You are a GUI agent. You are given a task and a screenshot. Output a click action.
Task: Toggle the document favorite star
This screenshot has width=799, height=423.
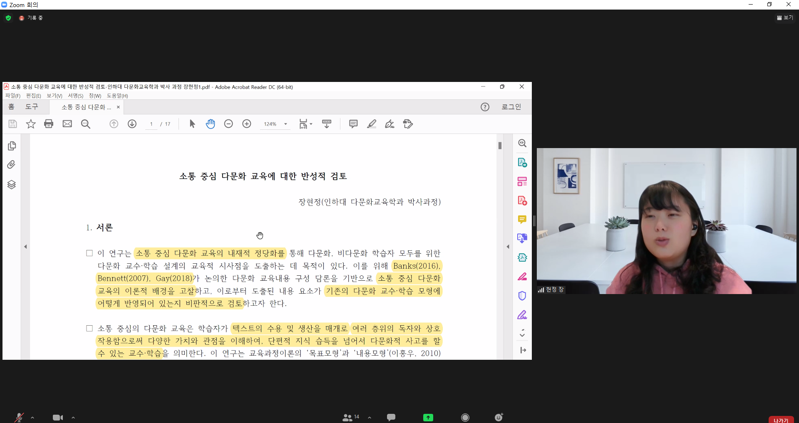(x=30, y=124)
